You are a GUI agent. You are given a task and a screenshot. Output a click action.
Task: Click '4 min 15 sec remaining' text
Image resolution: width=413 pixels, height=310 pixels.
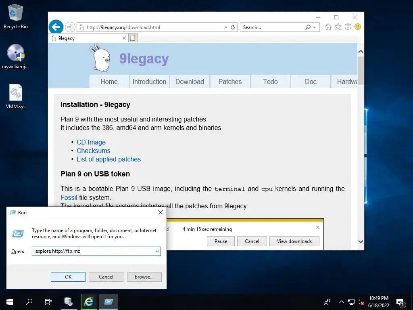tap(207, 229)
